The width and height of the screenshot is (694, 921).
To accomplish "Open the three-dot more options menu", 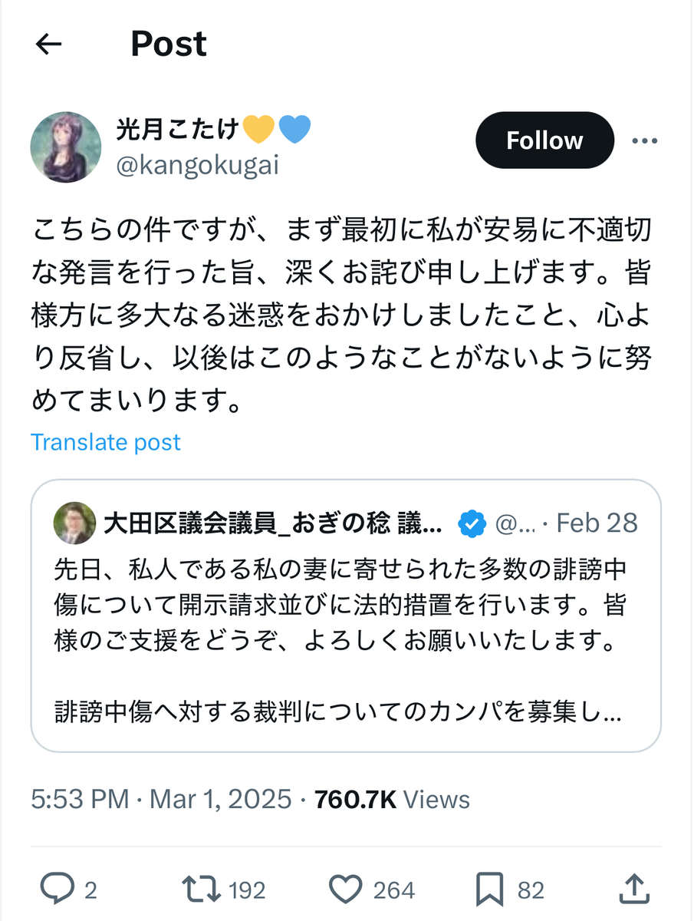I will 644,141.
